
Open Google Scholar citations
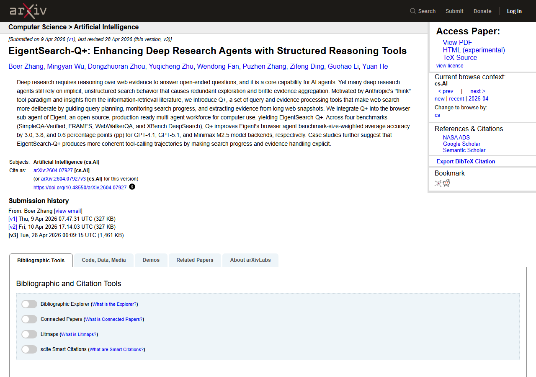click(x=461, y=144)
